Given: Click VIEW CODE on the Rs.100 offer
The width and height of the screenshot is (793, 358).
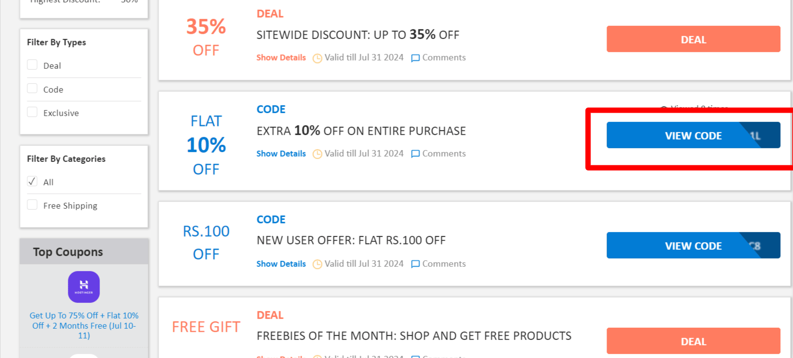Looking at the screenshot, I should click(x=693, y=246).
